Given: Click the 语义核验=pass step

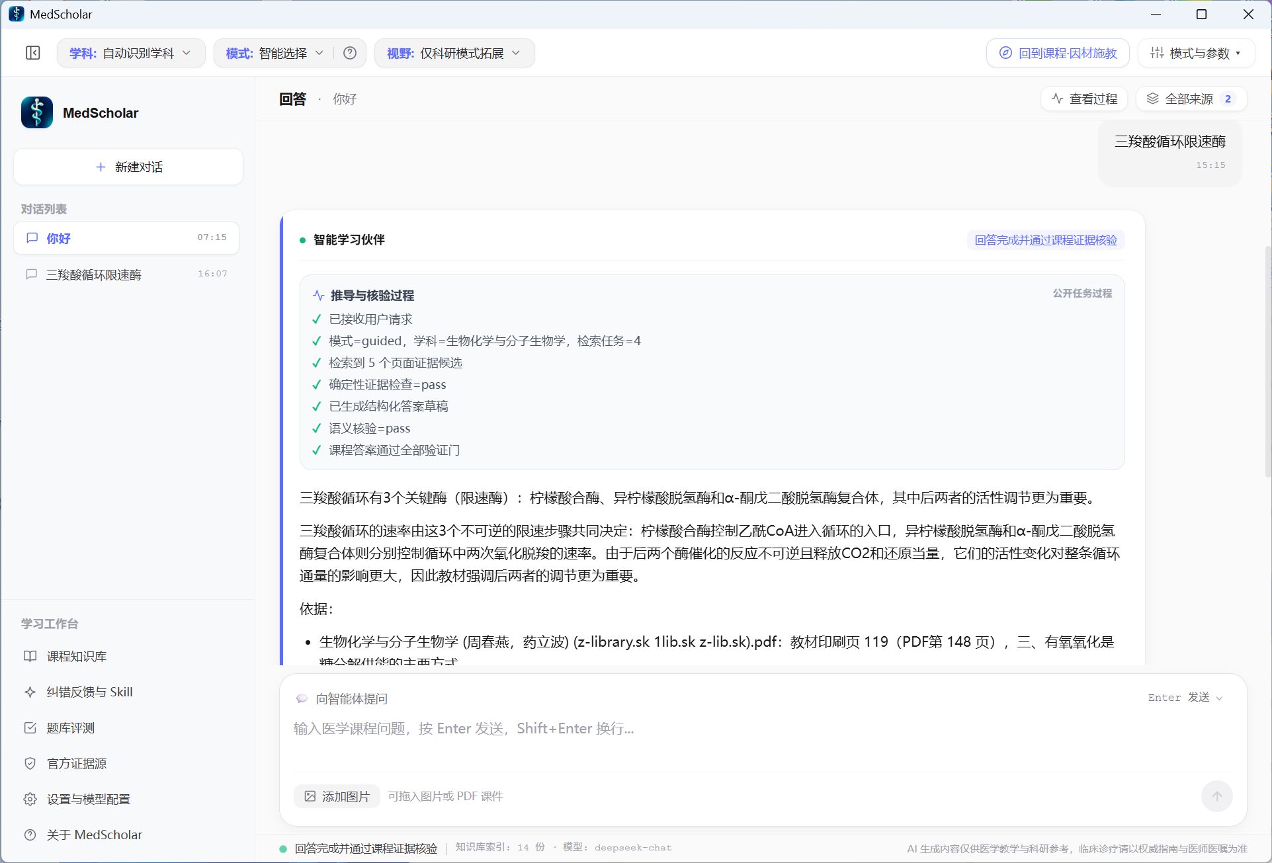Looking at the screenshot, I should point(370,428).
